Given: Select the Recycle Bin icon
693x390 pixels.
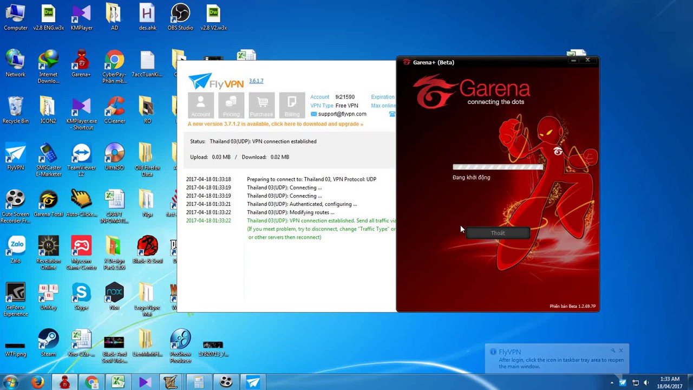Looking at the screenshot, I should pyautogui.click(x=15, y=110).
